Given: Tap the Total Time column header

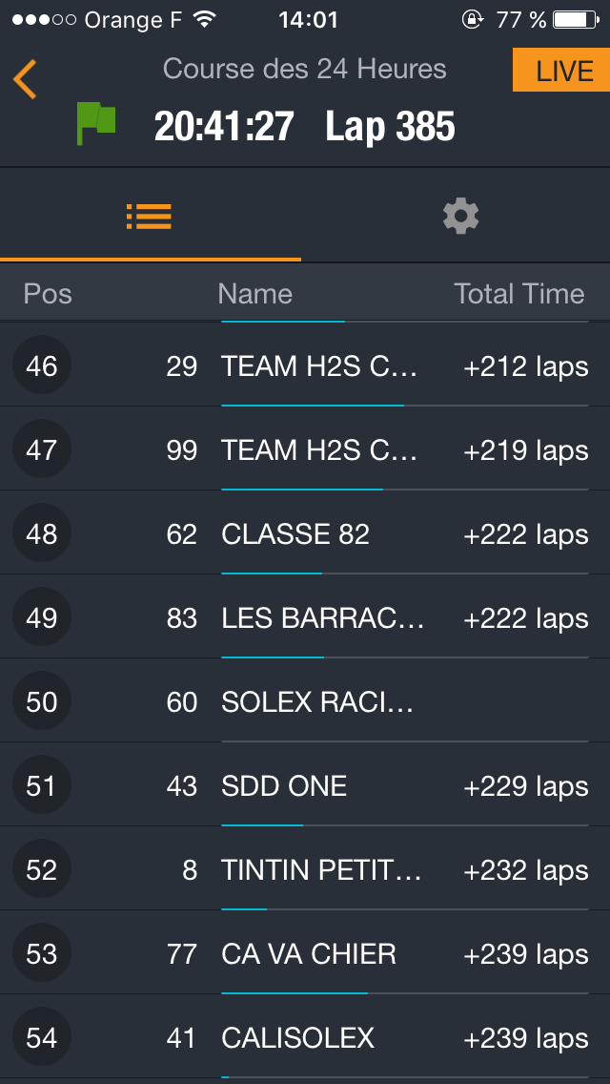Looking at the screenshot, I should (518, 294).
